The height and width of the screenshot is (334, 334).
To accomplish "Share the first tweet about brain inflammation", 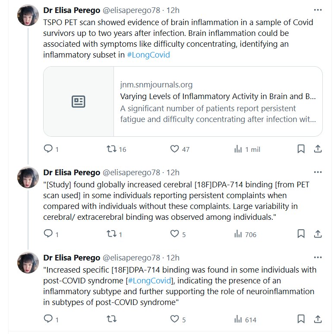I will click(318, 149).
